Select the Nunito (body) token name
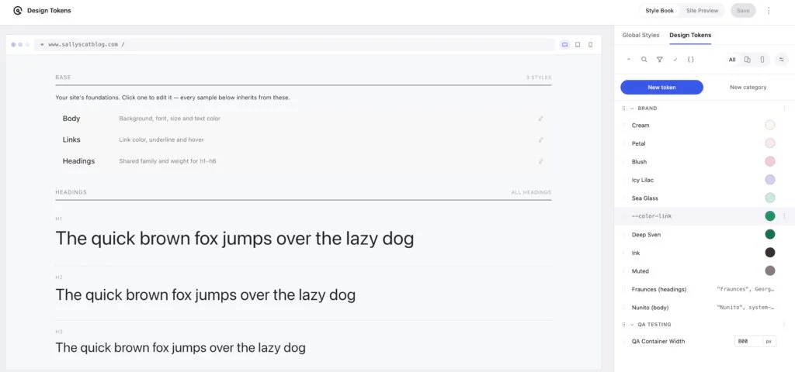 pyautogui.click(x=650, y=308)
